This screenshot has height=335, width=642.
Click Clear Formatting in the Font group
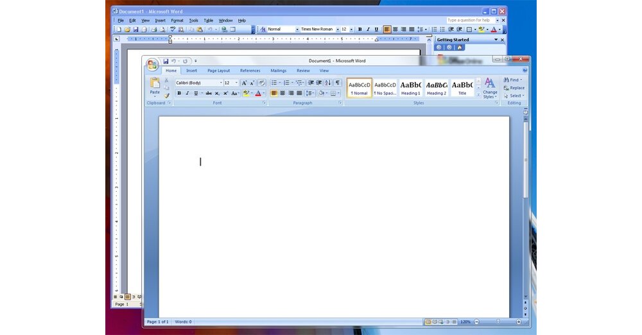pos(261,83)
